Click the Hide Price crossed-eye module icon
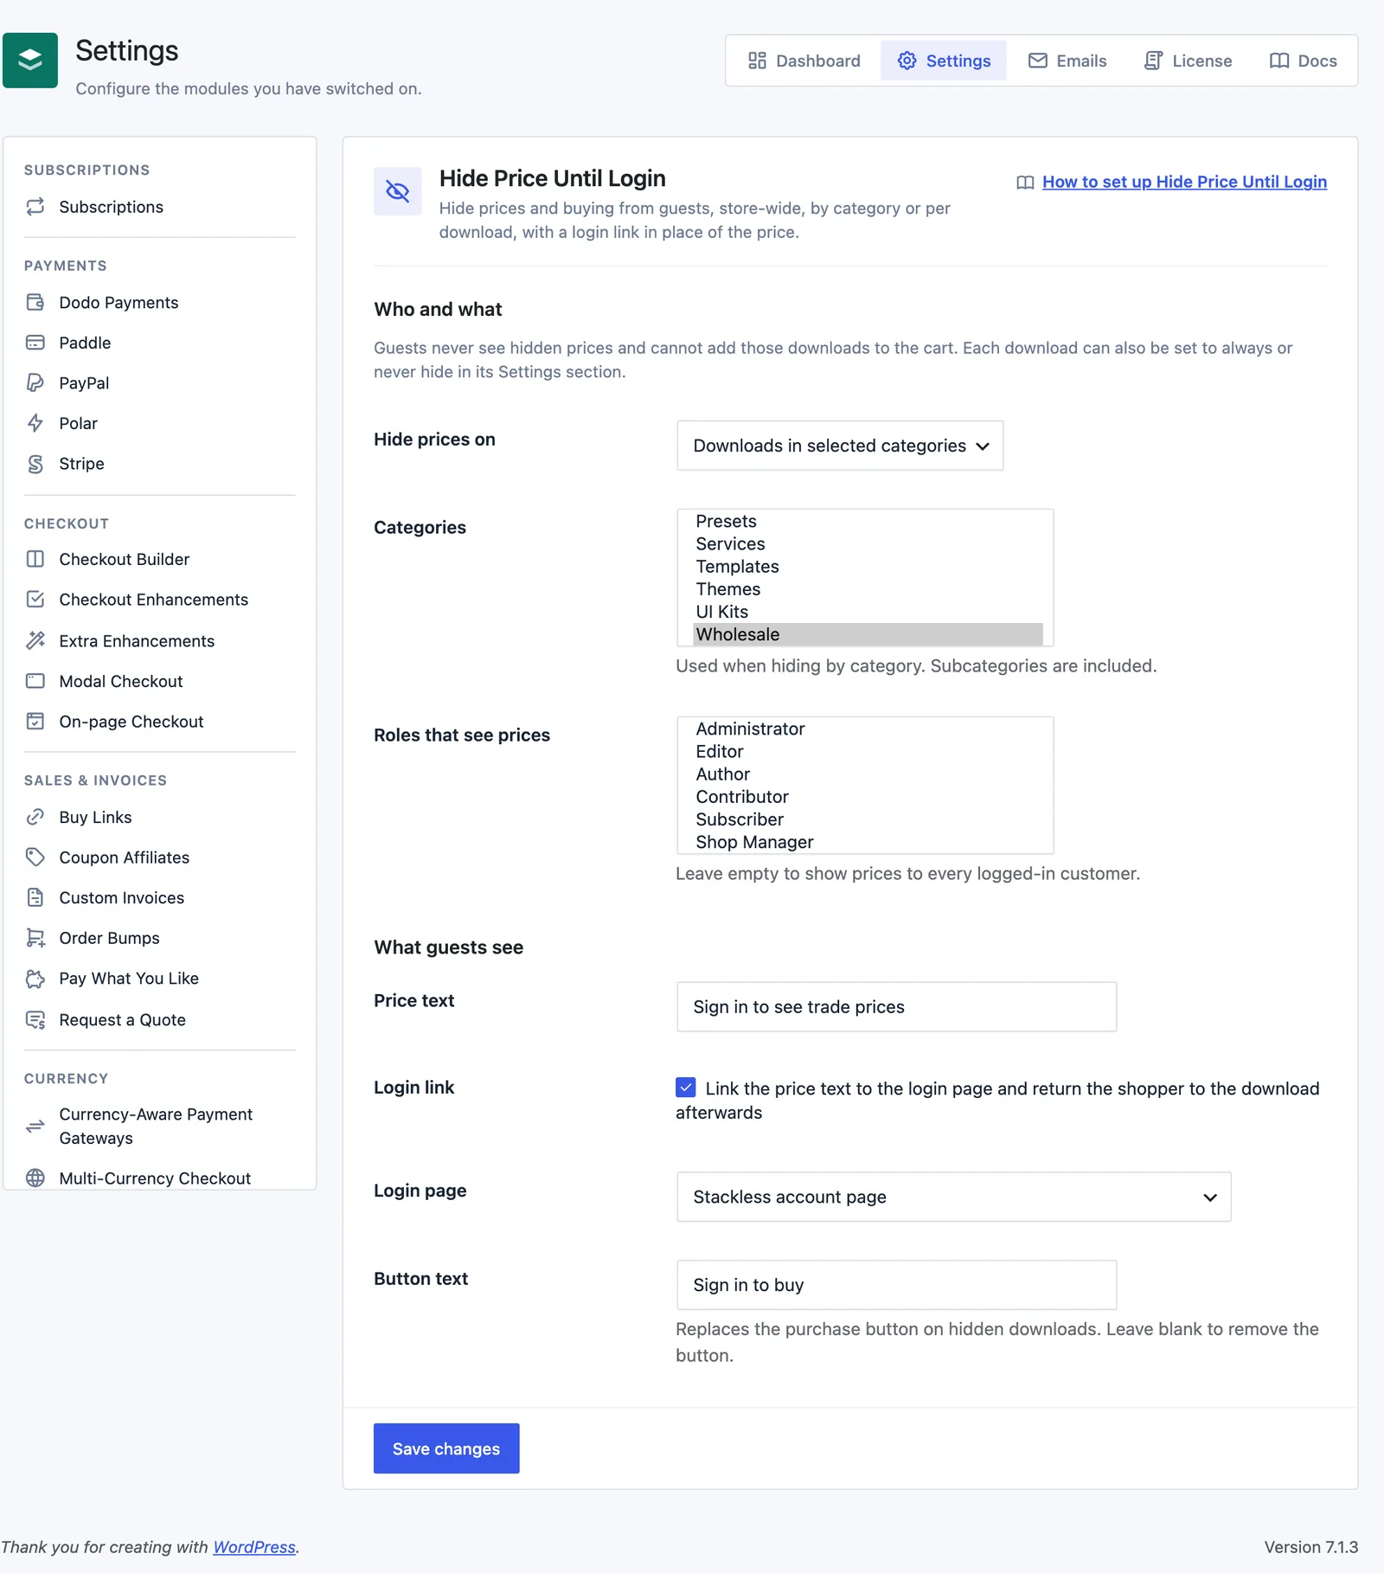The width and height of the screenshot is (1384, 1573). point(398,191)
